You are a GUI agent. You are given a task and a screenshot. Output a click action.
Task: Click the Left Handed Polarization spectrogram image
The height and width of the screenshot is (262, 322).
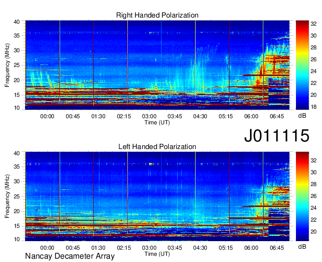click(x=157, y=196)
